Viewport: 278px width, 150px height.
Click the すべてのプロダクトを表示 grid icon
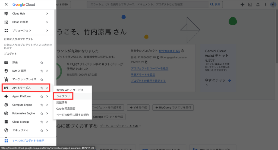pyautogui.click(x=6, y=141)
